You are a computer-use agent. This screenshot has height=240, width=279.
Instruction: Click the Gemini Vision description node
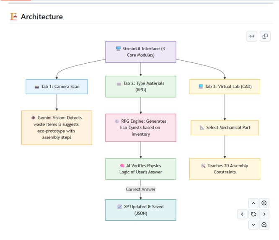pos(57,128)
